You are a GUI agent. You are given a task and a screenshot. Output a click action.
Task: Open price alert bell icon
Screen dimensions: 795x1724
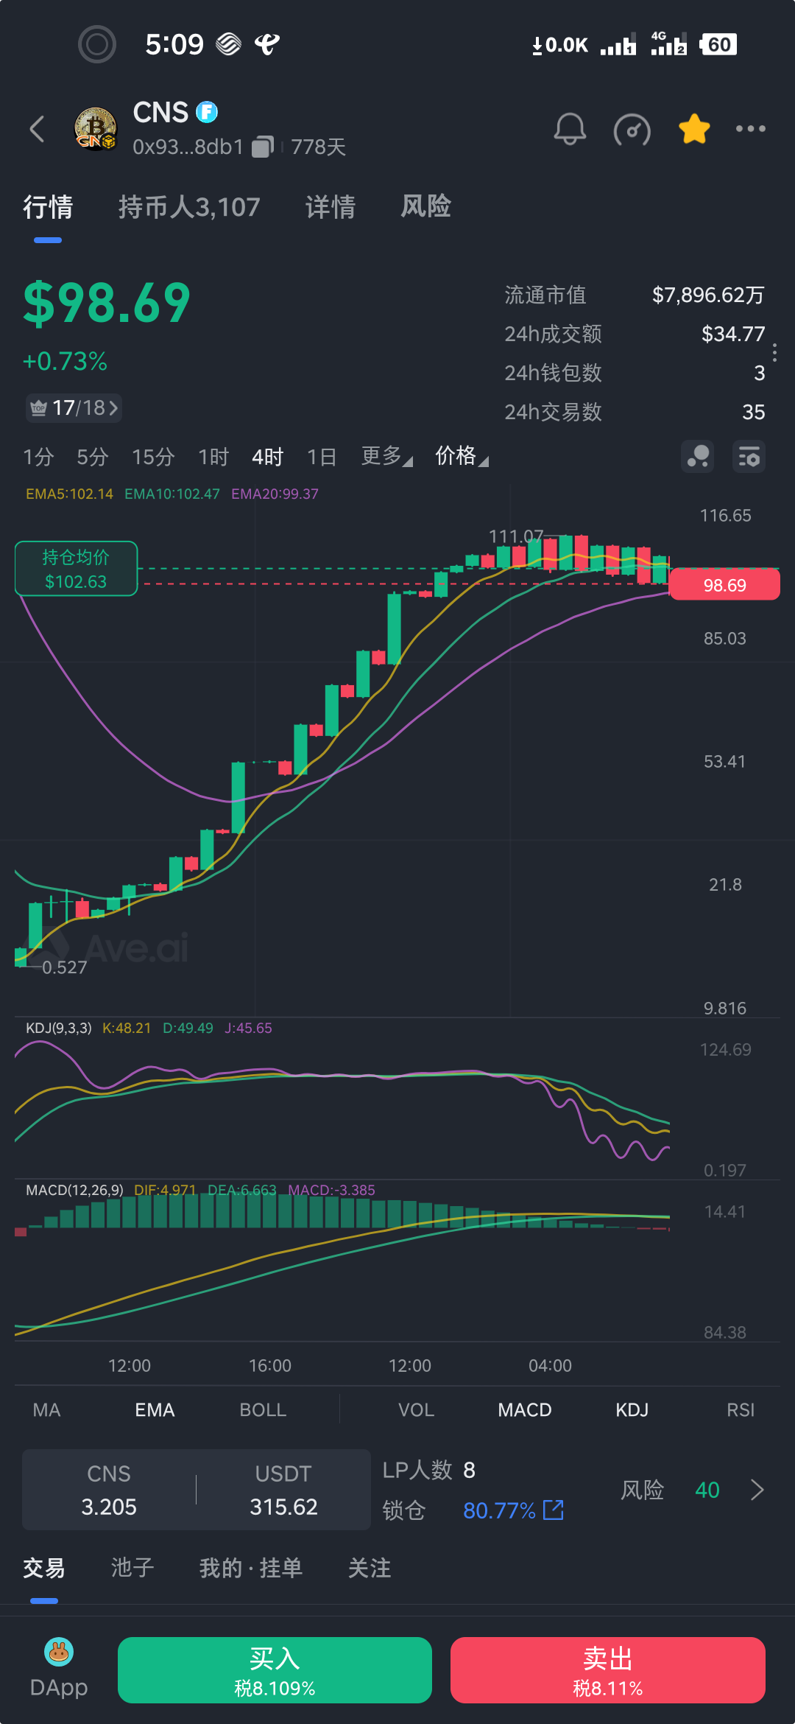click(569, 129)
